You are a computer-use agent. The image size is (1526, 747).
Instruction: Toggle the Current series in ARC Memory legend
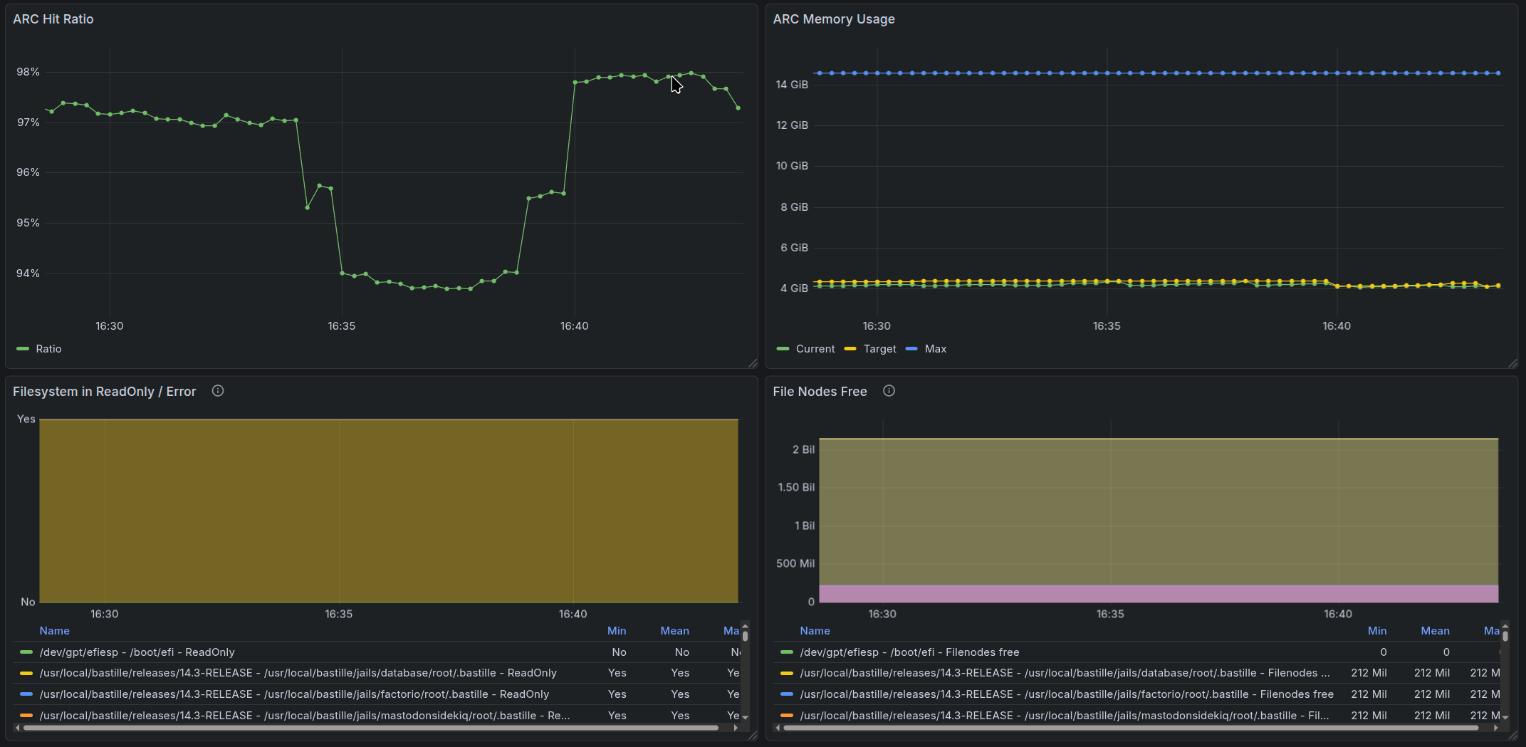click(x=815, y=349)
